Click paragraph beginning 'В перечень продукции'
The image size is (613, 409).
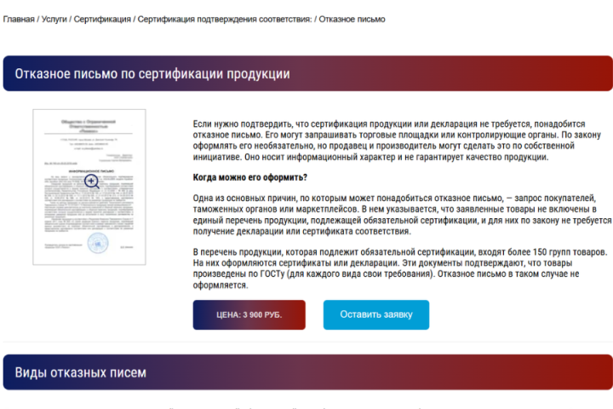tap(398, 268)
